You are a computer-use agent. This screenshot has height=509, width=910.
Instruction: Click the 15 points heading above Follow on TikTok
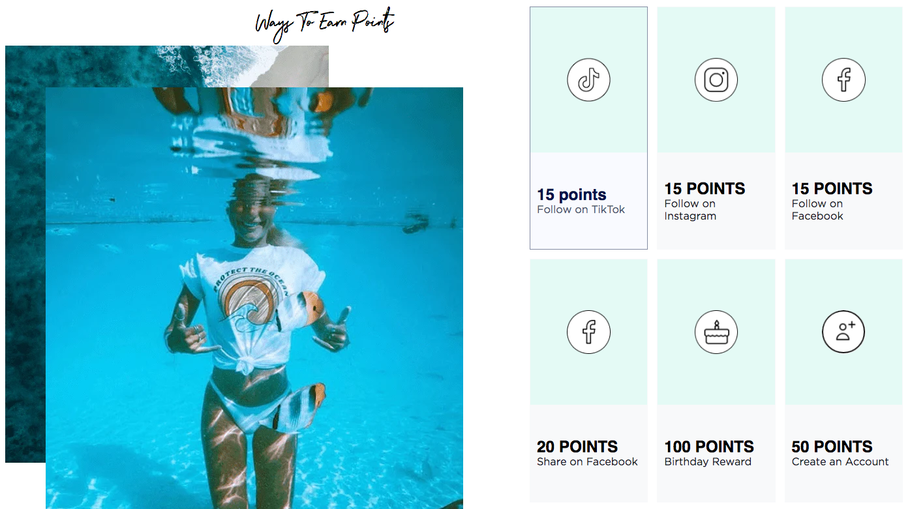point(571,194)
